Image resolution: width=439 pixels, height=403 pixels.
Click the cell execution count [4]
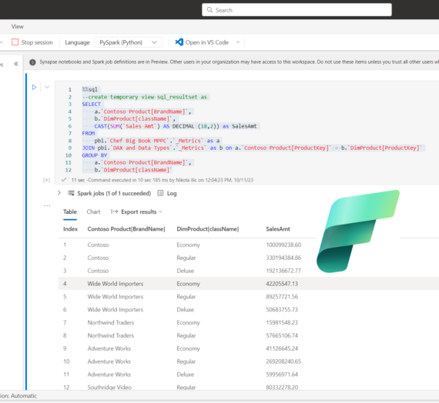click(x=46, y=180)
